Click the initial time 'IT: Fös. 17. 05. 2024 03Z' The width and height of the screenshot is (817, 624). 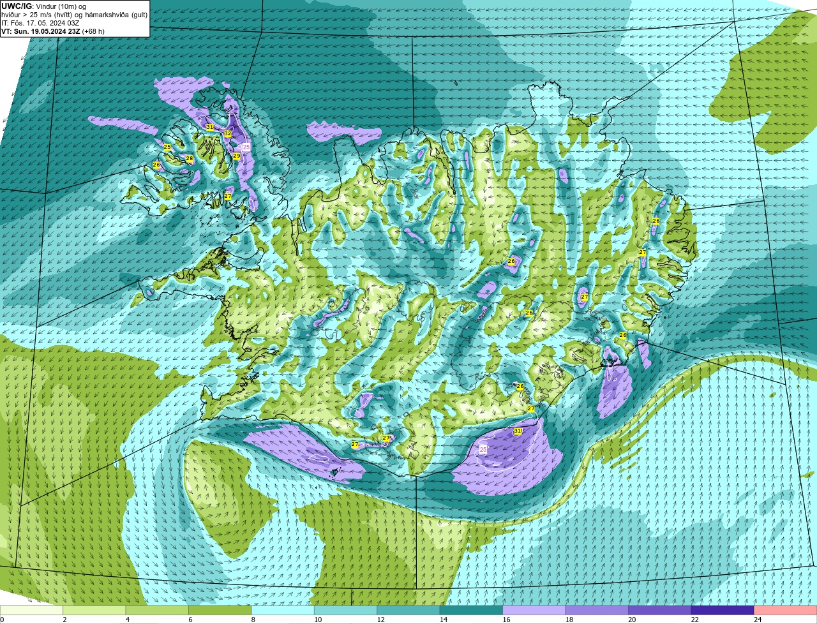tap(40, 23)
